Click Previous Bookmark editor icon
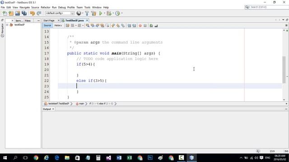 coord(113,26)
